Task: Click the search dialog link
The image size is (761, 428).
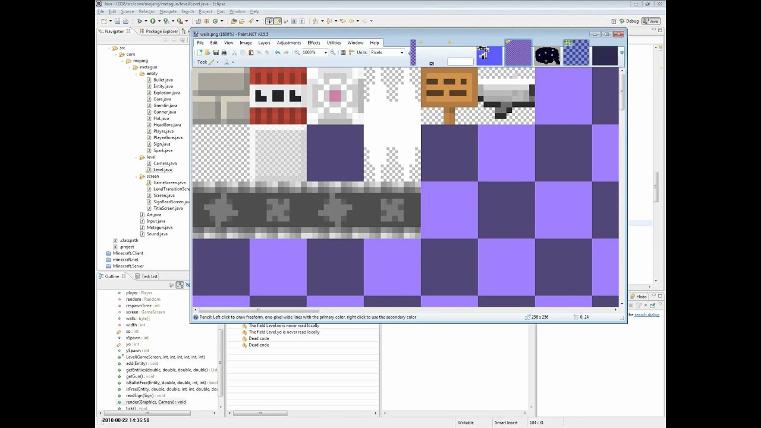Action: point(647,314)
